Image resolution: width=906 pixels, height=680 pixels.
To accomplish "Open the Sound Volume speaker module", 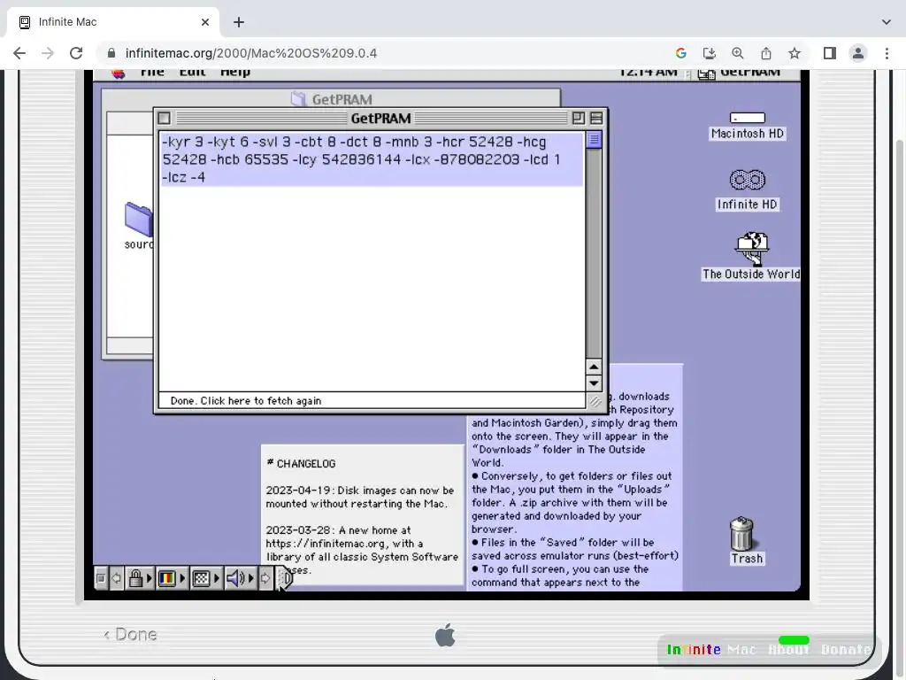I will (239, 577).
